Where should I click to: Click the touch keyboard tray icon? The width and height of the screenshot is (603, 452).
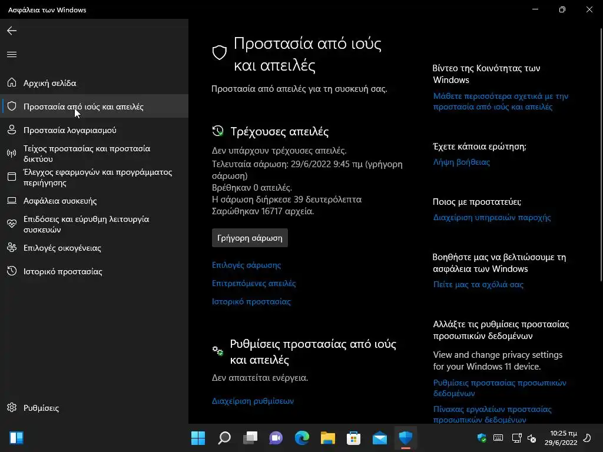tap(498, 438)
